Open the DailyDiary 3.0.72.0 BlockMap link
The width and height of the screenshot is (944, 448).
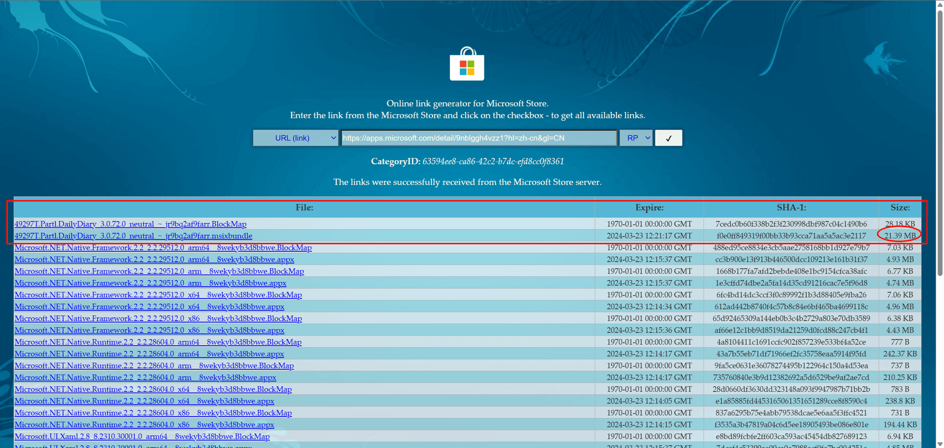(131, 224)
